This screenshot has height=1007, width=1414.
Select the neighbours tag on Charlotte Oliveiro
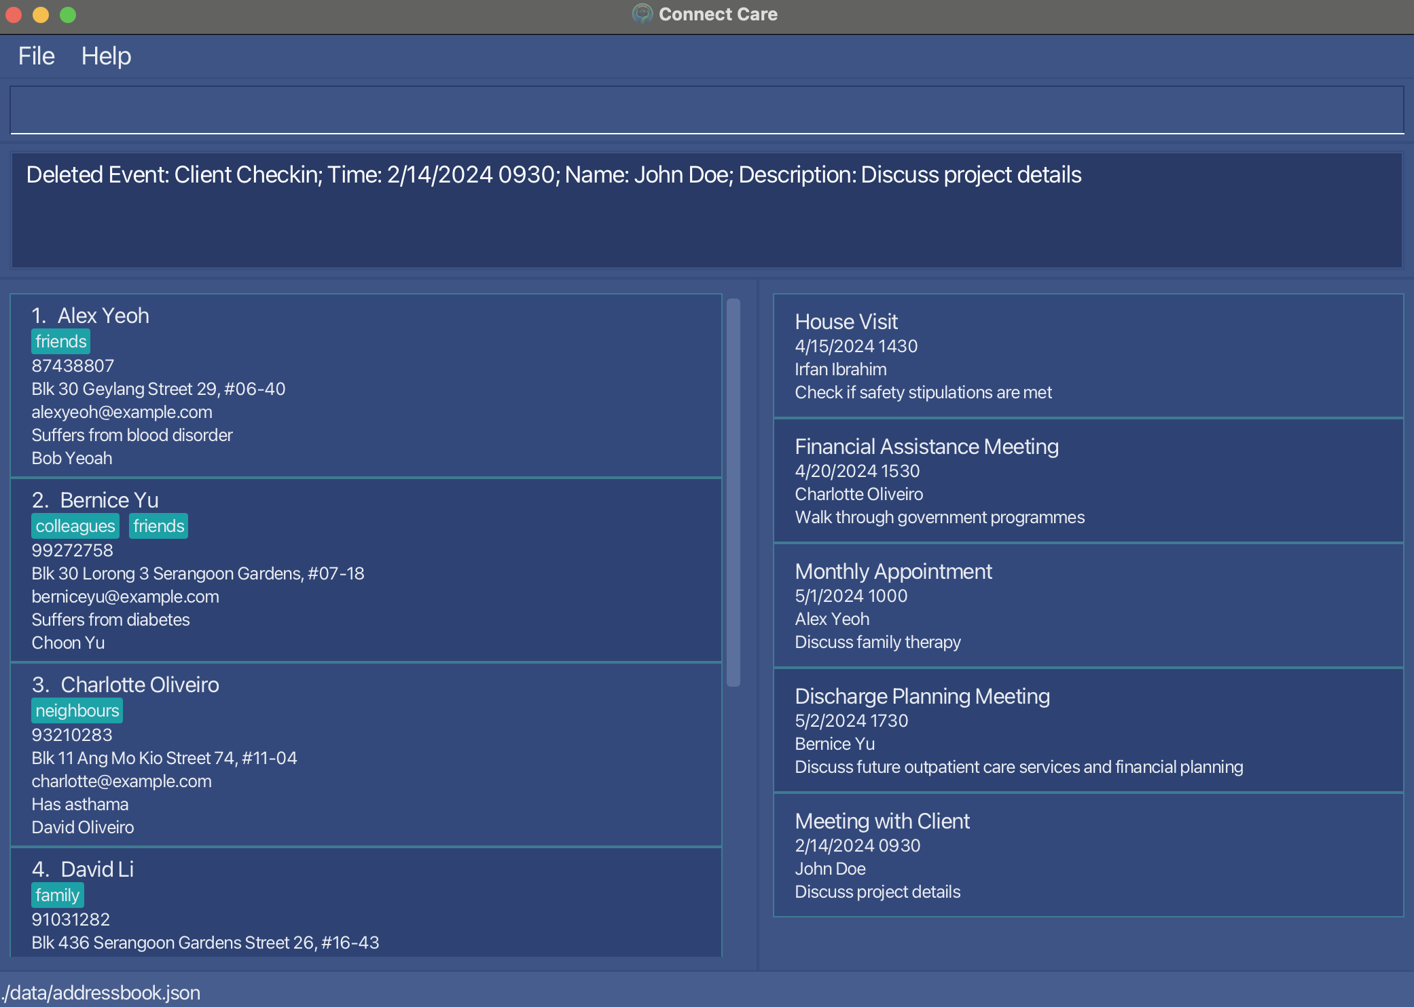tap(76, 710)
